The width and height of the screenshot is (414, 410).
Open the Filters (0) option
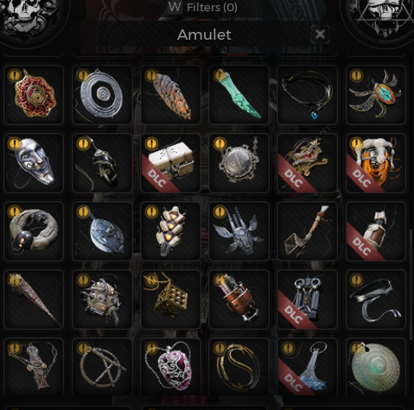(203, 7)
